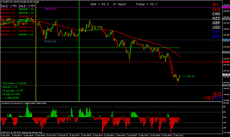
Task: Click the '31 Dec 09:07' time axis label
Action: coord(132,136)
